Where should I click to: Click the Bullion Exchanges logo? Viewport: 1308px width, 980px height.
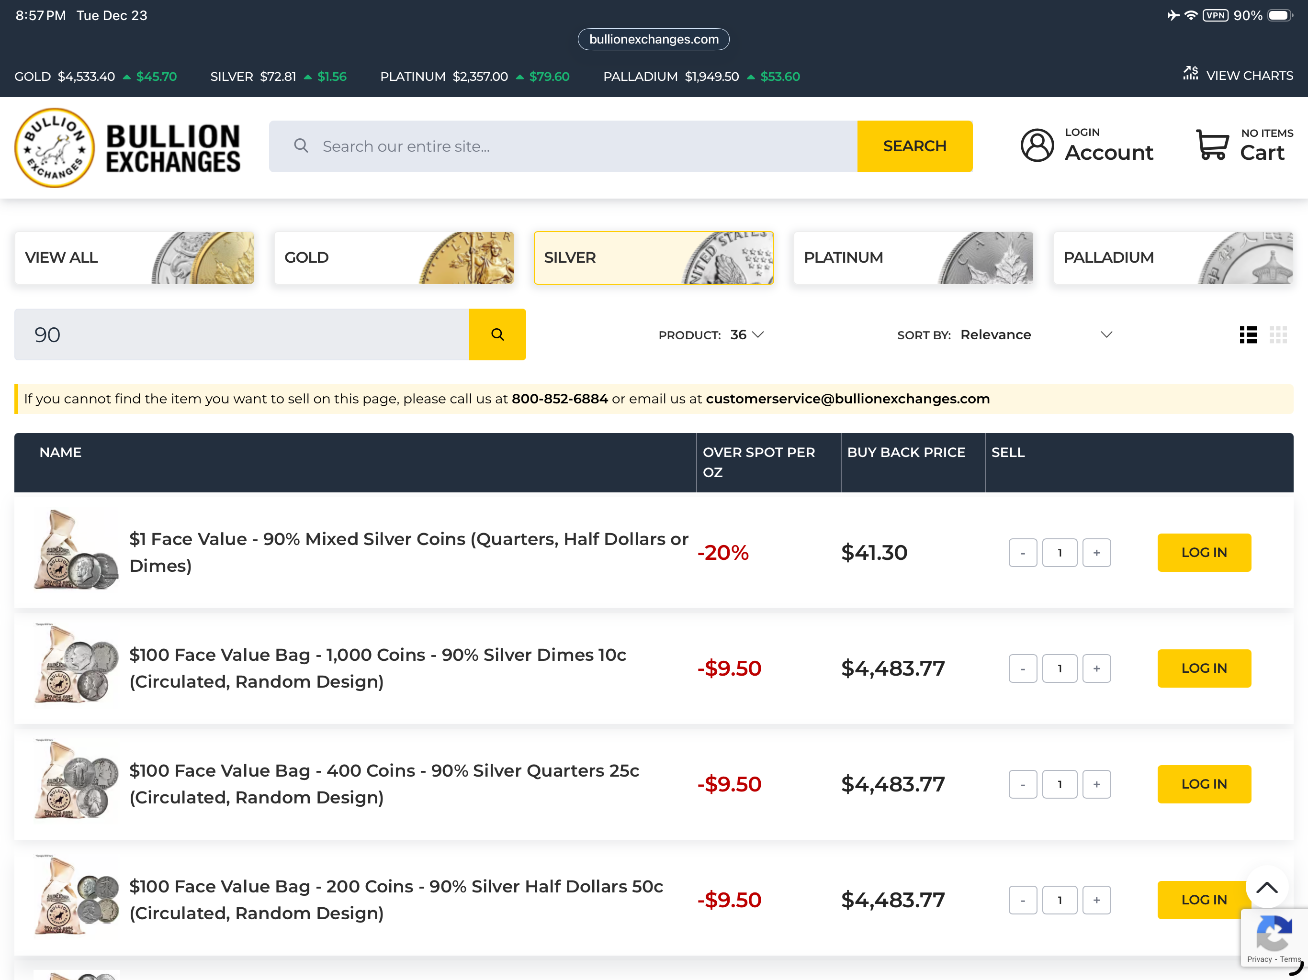point(127,148)
